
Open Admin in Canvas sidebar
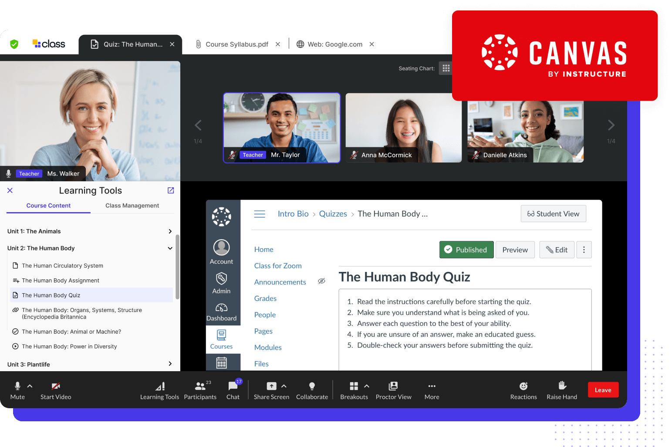222,283
